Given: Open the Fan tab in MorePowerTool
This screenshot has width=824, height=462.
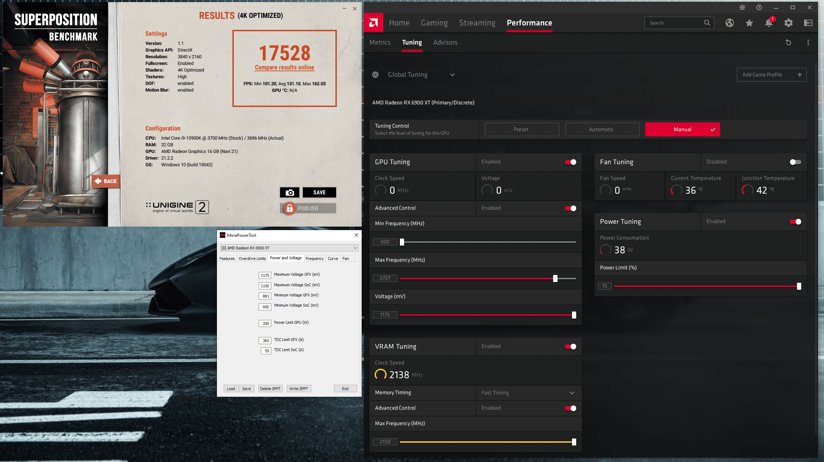Looking at the screenshot, I should (x=346, y=259).
